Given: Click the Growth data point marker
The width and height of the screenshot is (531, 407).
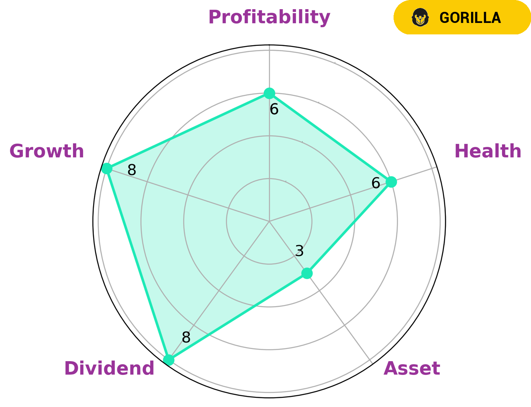Looking at the screenshot, I should (x=107, y=168).
